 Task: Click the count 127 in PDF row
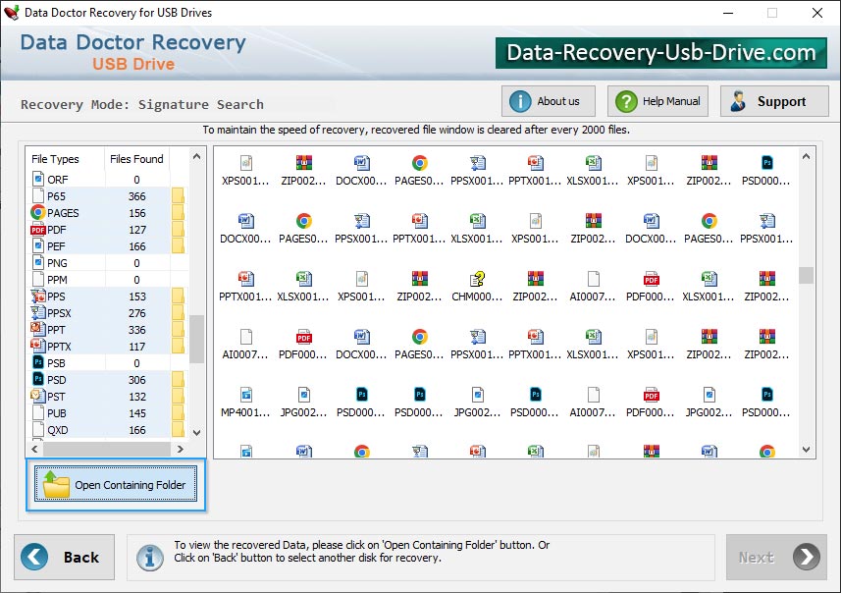click(137, 230)
